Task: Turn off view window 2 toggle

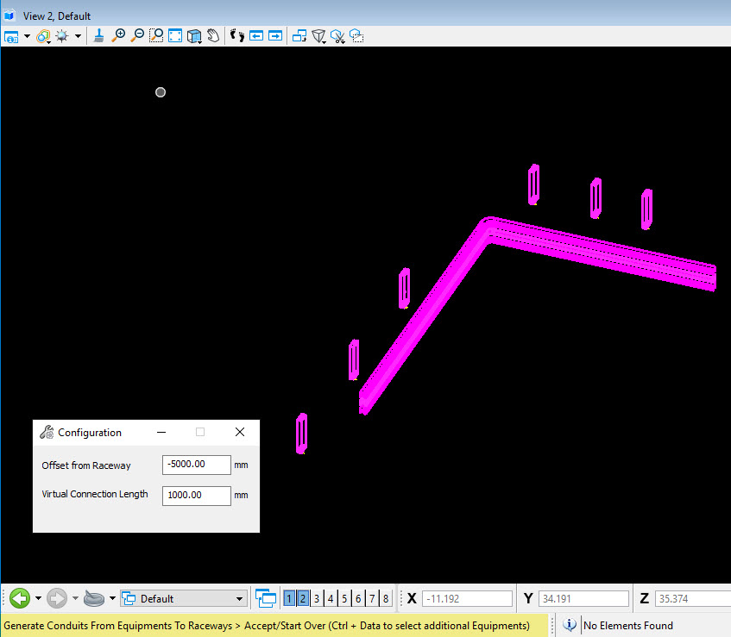Action: point(302,597)
